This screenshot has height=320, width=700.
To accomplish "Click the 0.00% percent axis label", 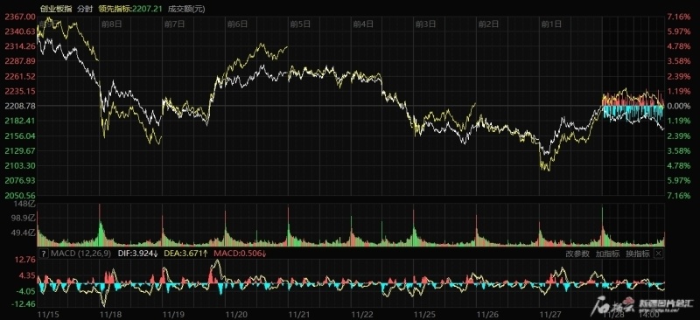I will pos(678,106).
